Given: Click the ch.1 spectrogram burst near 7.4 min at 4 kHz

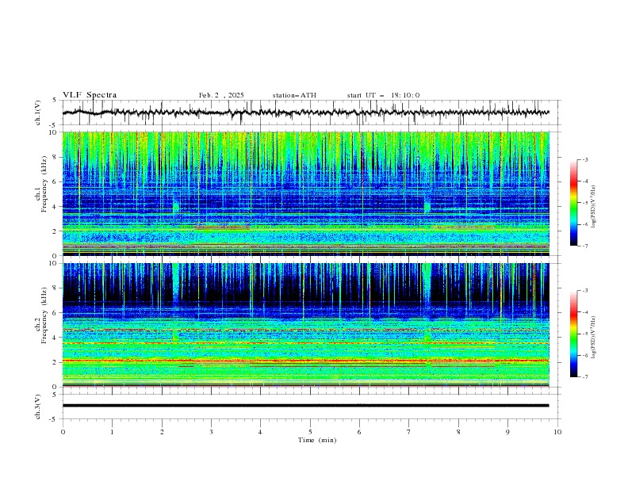Looking at the screenshot, I should 427,207.
